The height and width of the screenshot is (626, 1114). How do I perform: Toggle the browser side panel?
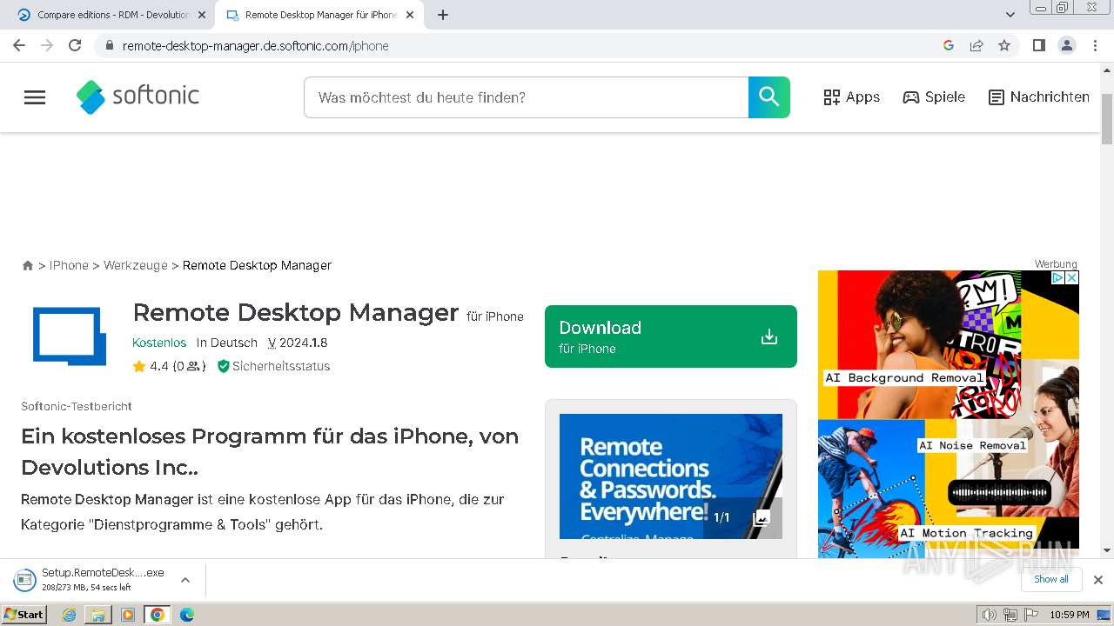click(x=1038, y=45)
